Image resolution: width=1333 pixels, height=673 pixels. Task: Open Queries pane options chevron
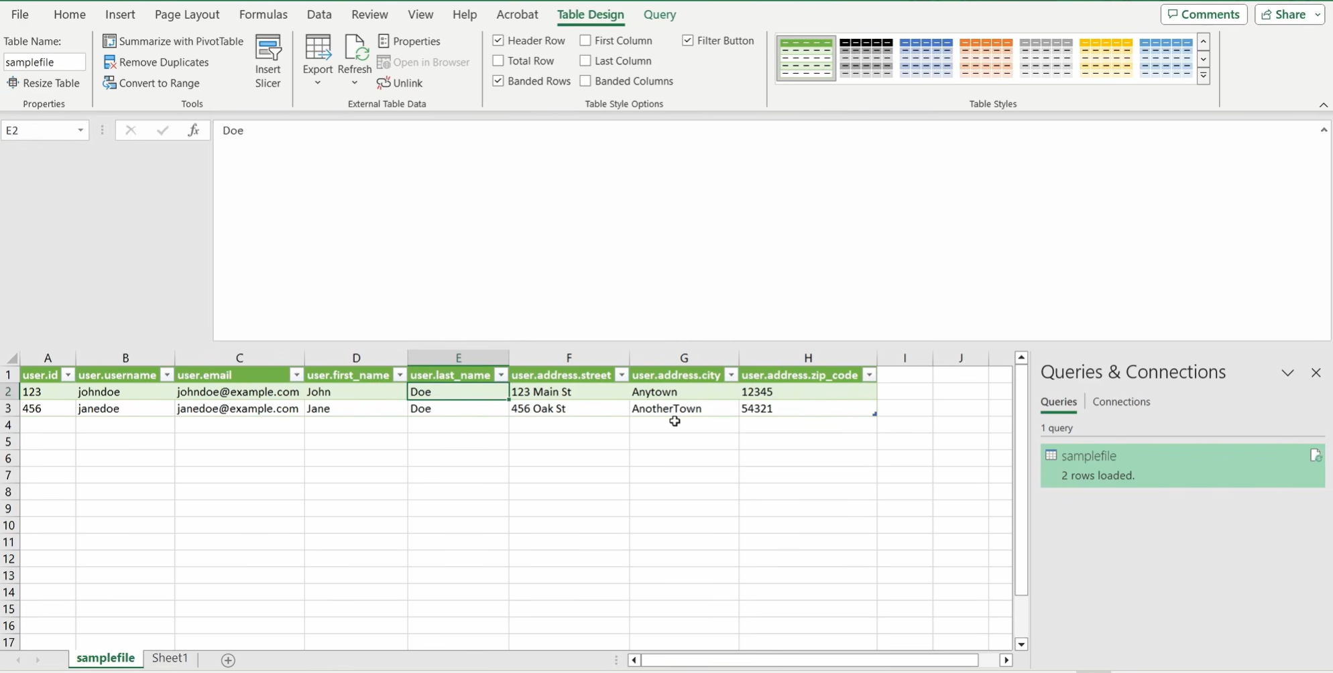(x=1287, y=373)
